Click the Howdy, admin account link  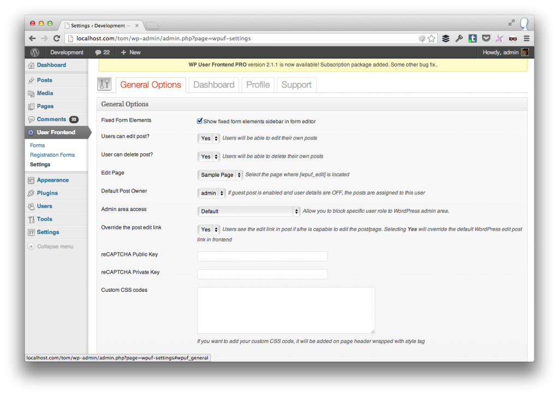pos(501,52)
